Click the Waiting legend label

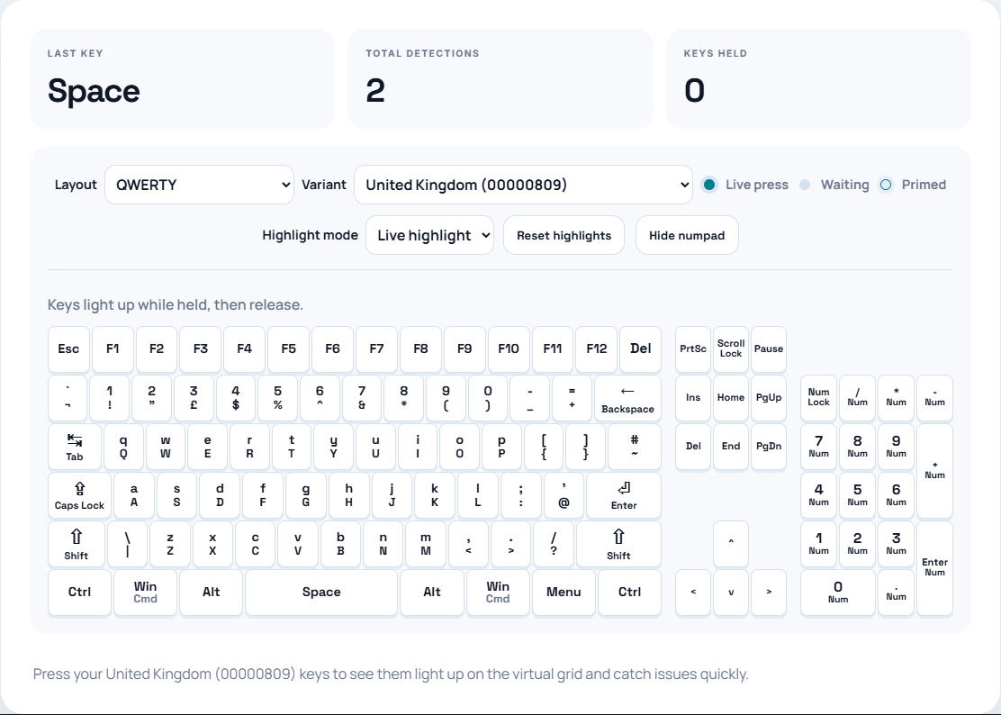point(844,185)
